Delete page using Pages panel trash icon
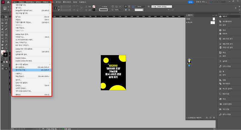241x130 pixels. pyautogui.click(x=214, y=118)
